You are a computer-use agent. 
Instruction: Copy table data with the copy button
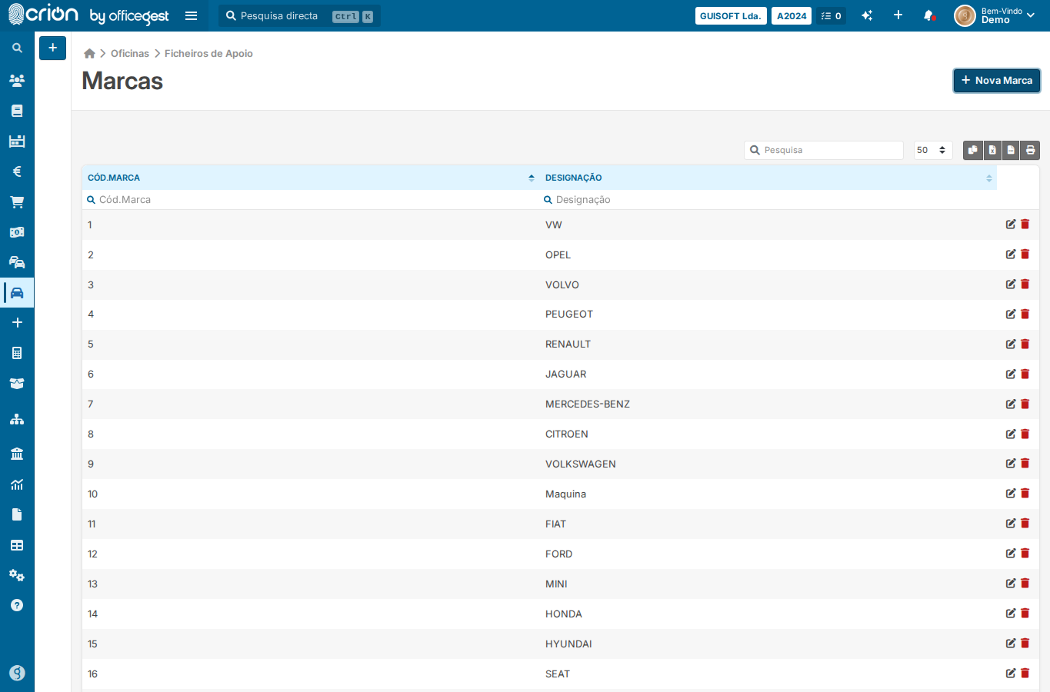point(973,150)
